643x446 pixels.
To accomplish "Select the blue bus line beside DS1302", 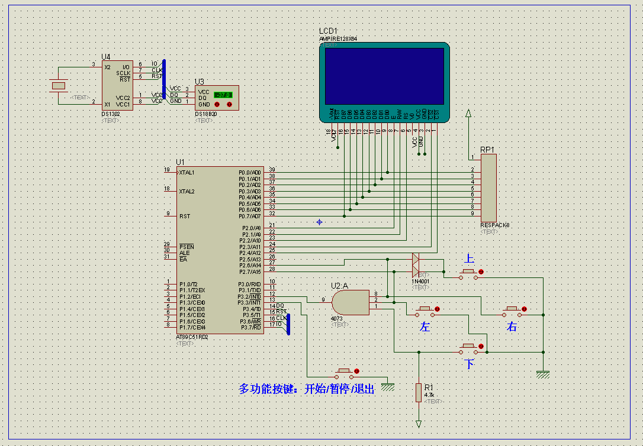I will [164, 79].
